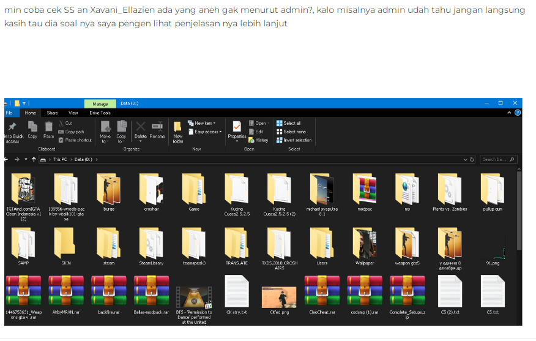Open the New item dropdown
Screen dimensions: 536x341
pyautogui.click(x=202, y=123)
